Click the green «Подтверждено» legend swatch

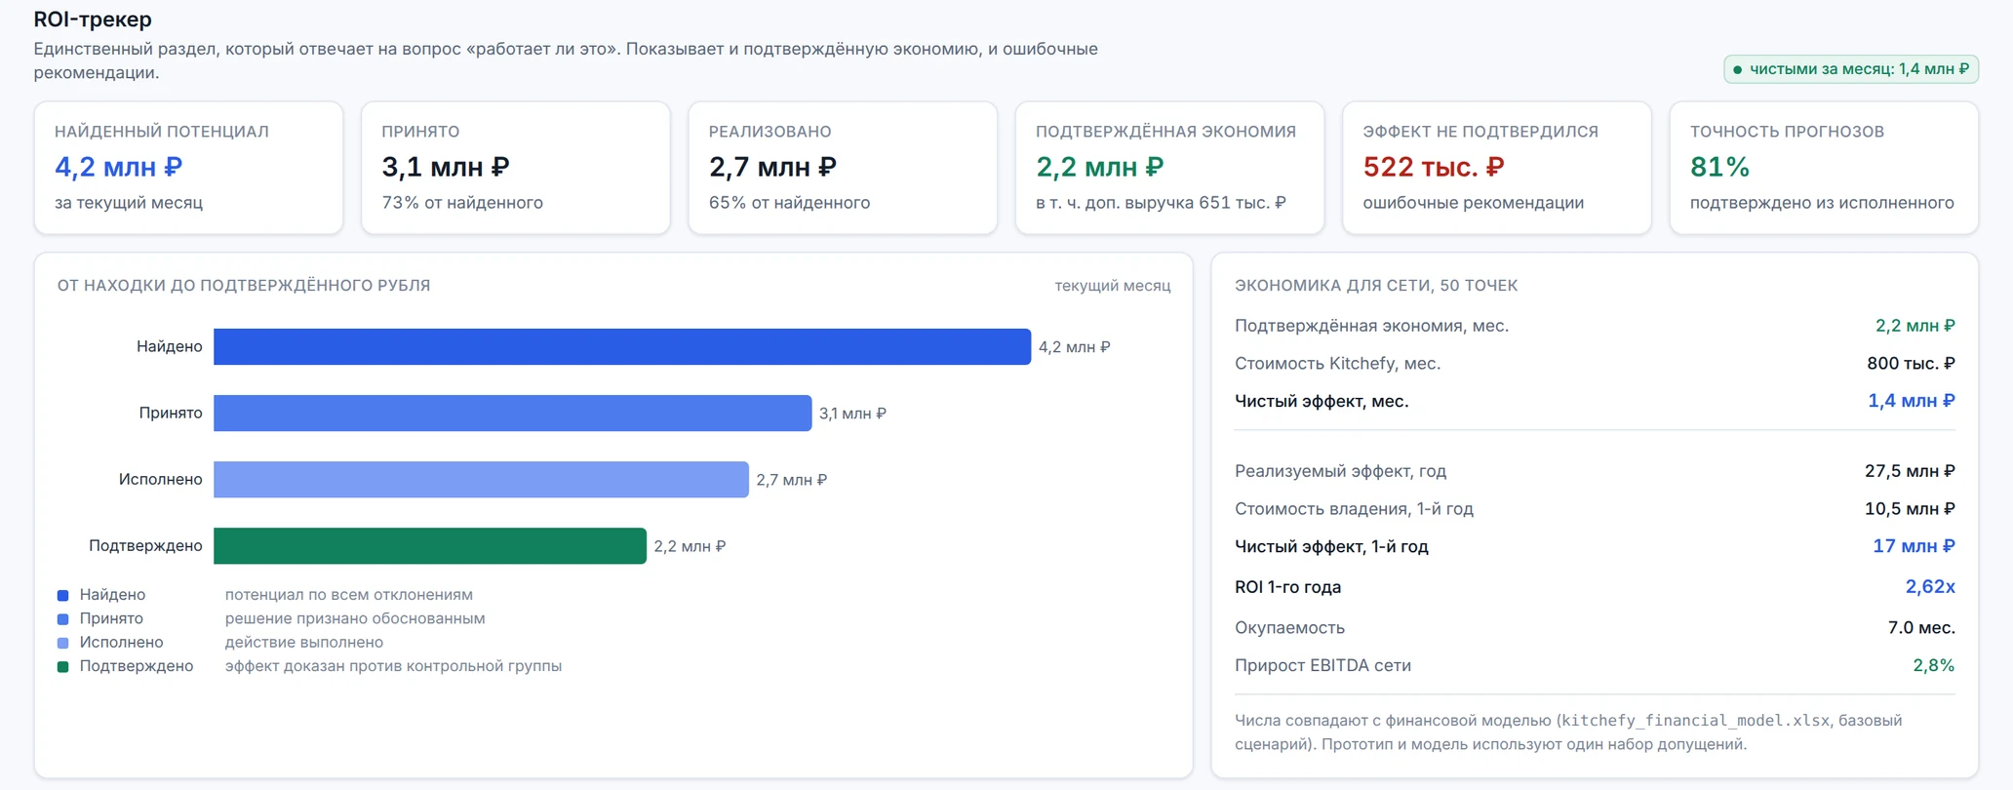[x=63, y=667]
